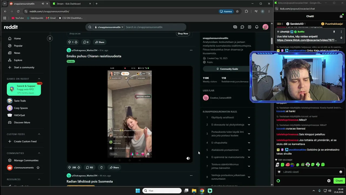The height and width of the screenshot is (195, 346).
Task: Share the Emsku puhuu Chiaran post
Action: (114, 167)
